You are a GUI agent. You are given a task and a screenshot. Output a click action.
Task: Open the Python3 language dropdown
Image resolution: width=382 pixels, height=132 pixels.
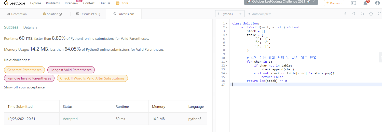coord(230,14)
